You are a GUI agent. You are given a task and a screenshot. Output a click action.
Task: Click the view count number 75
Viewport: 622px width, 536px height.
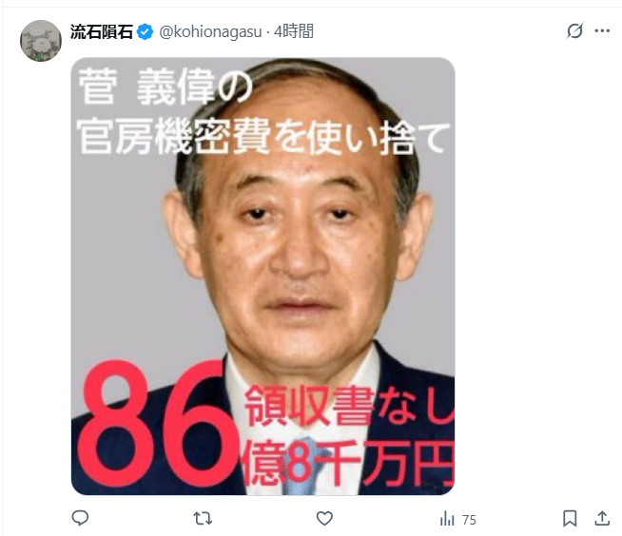tap(469, 520)
